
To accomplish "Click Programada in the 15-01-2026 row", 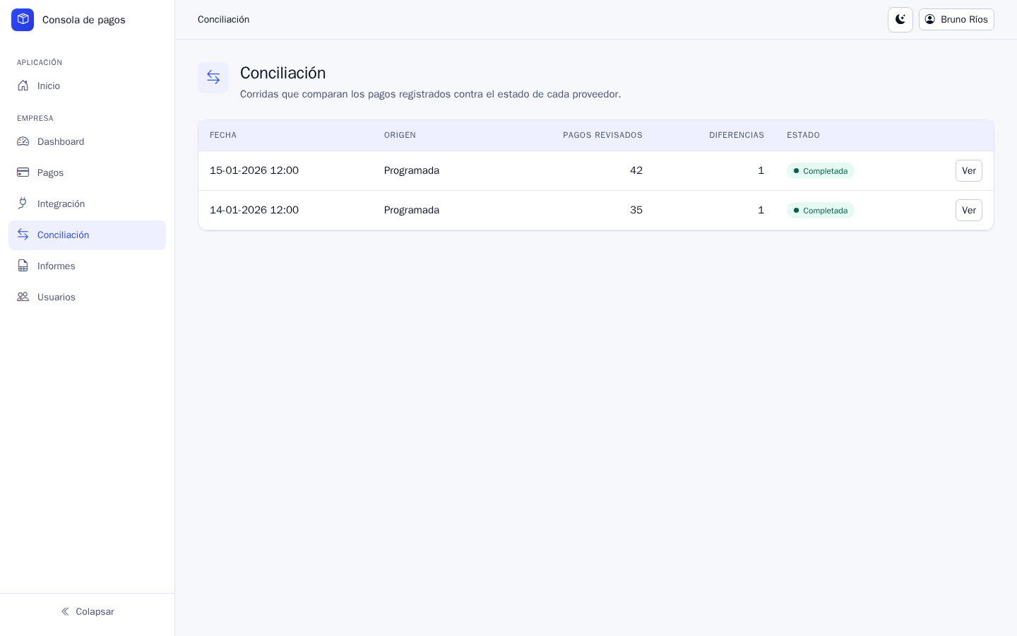I will [x=412, y=170].
